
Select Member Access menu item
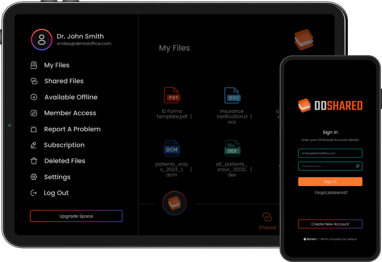[70, 113]
